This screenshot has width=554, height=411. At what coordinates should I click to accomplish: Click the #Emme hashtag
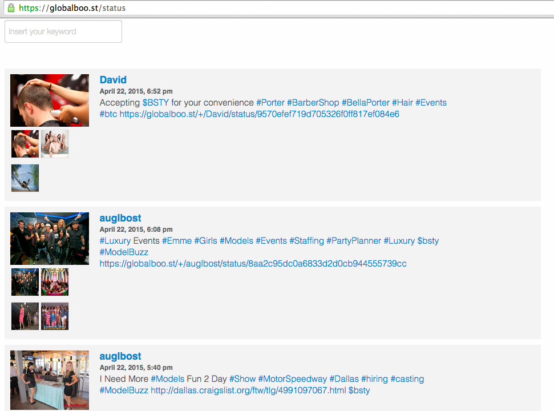point(177,241)
